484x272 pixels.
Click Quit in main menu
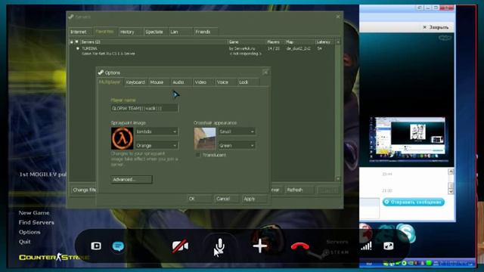pos(25,242)
